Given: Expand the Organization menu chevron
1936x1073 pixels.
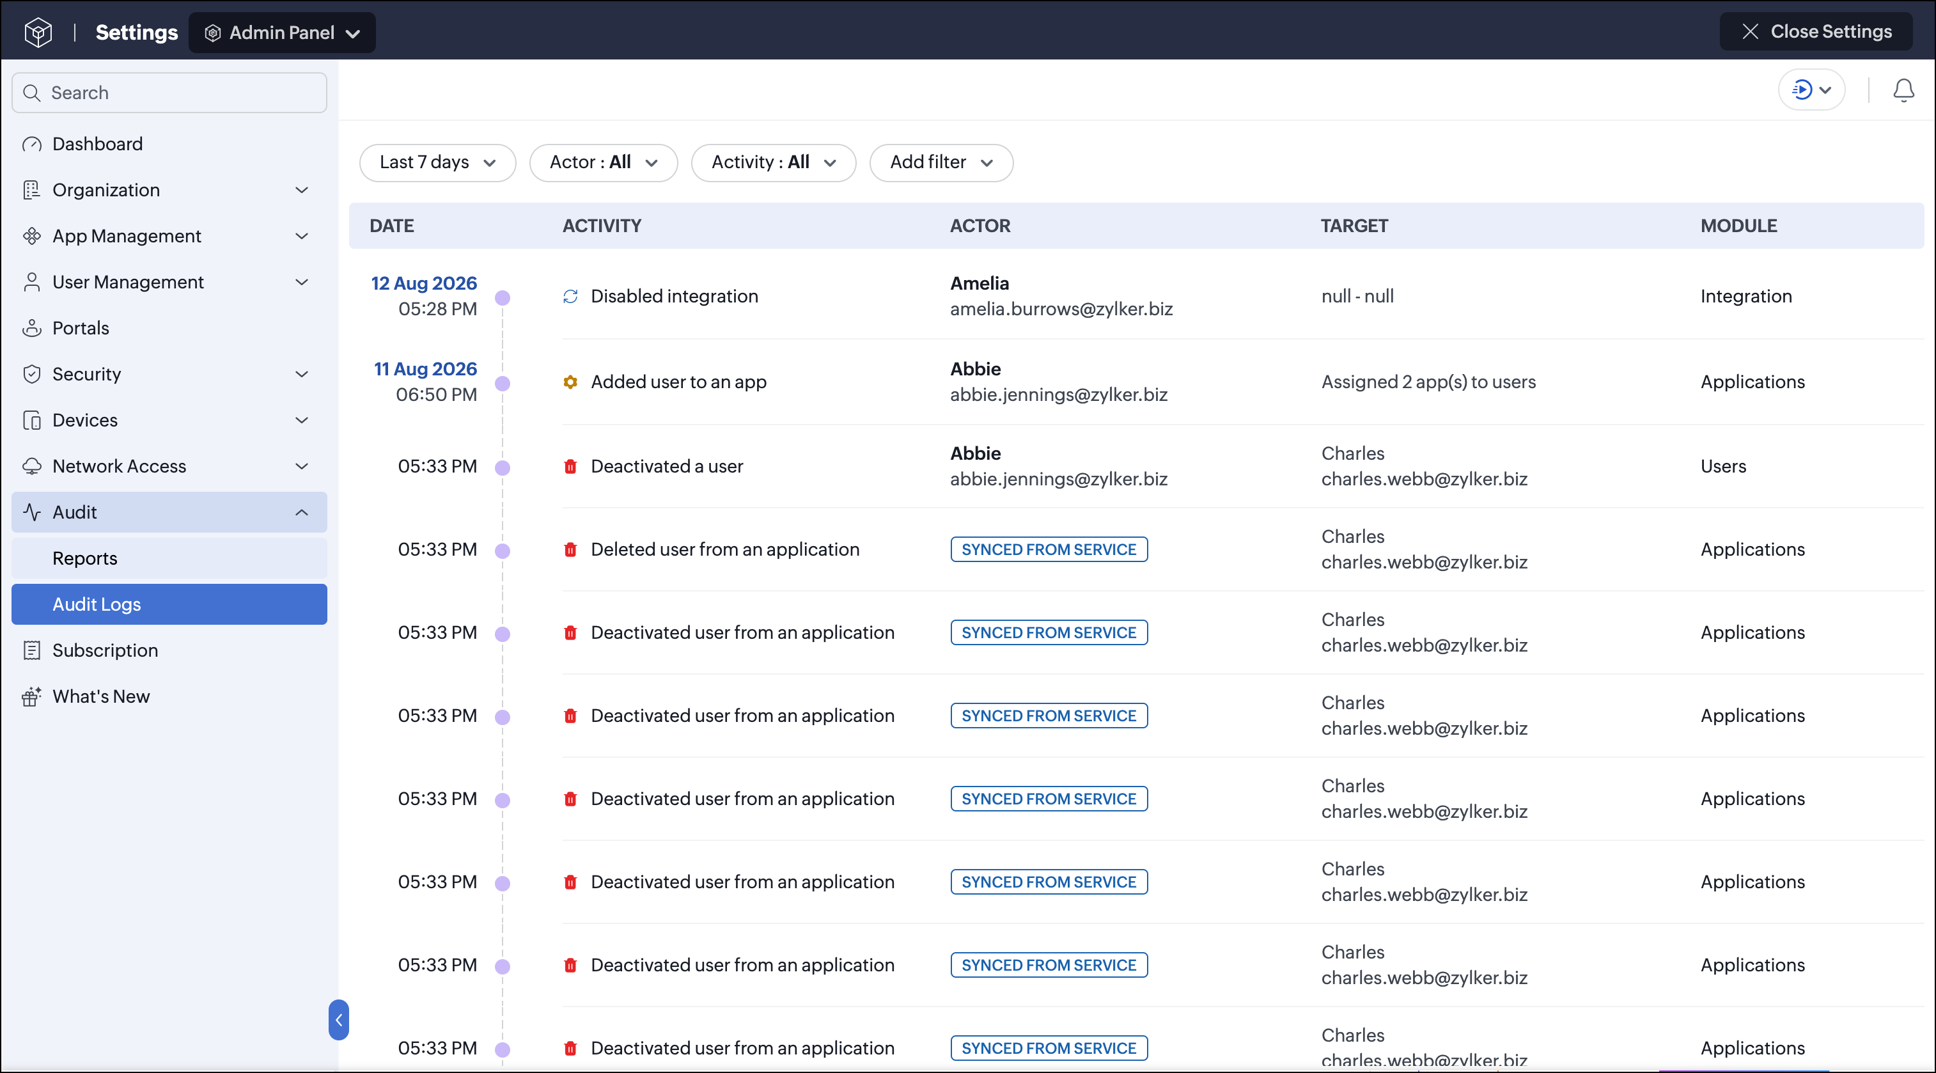Looking at the screenshot, I should click(x=302, y=190).
